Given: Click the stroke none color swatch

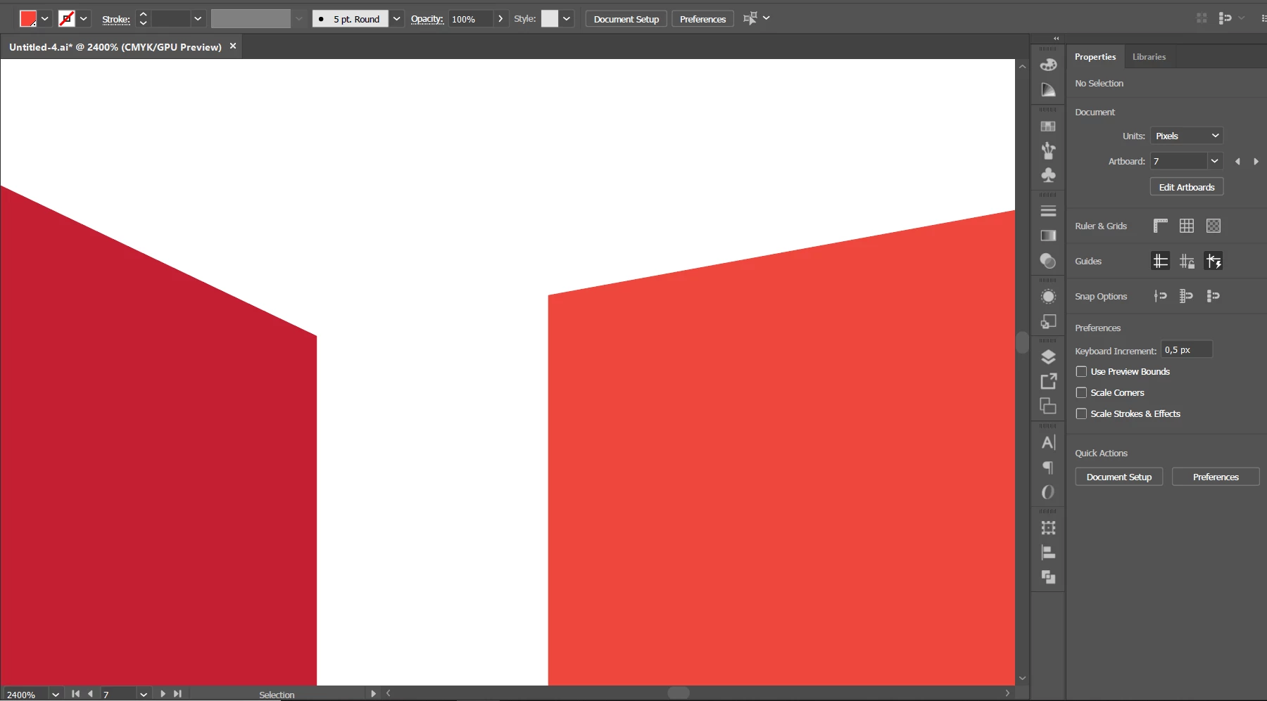Looking at the screenshot, I should tap(67, 19).
